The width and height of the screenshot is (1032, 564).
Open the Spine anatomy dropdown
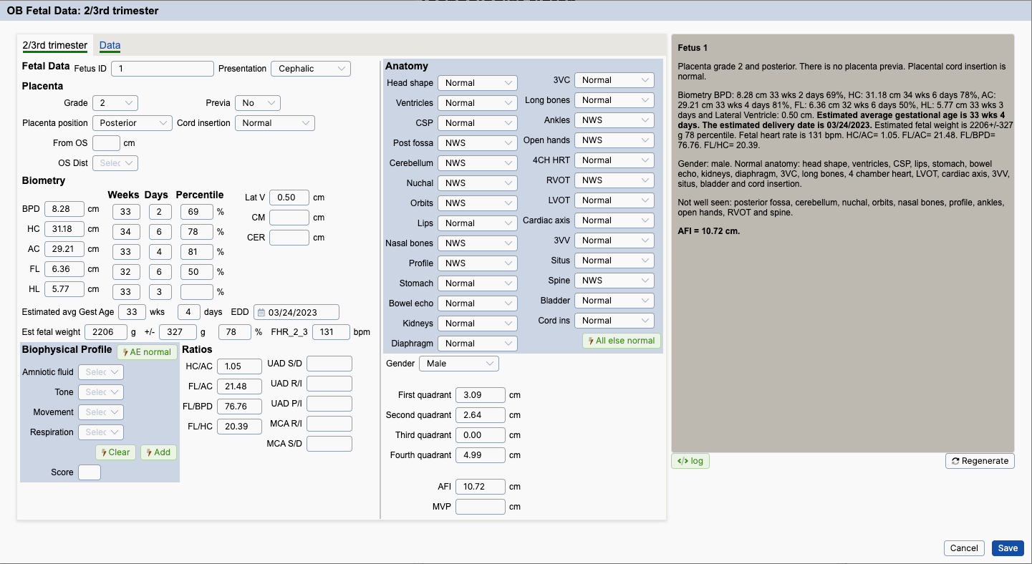point(614,281)
